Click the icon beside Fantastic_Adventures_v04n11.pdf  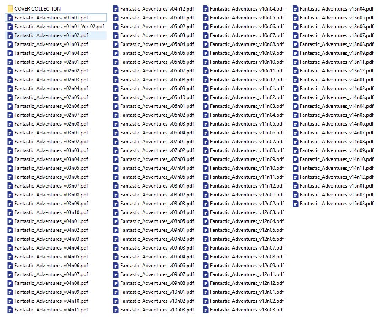(10, 310)
